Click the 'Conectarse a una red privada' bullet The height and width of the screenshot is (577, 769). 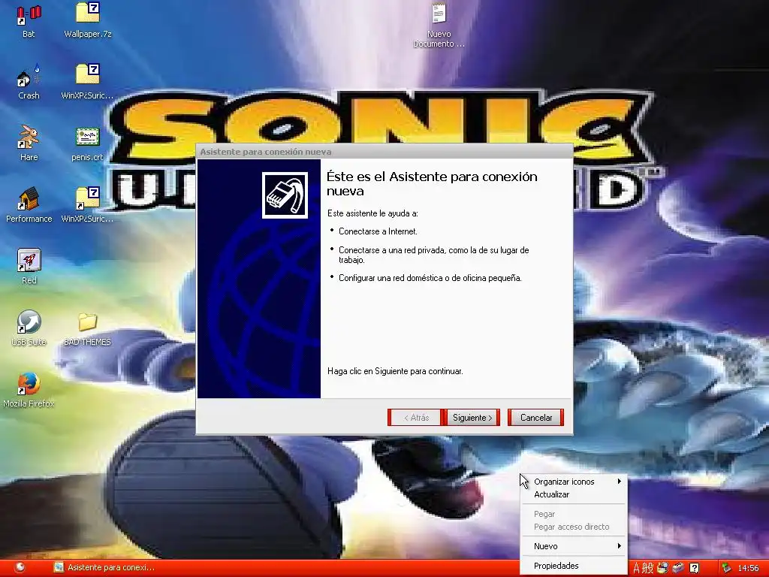coord(433,255)
